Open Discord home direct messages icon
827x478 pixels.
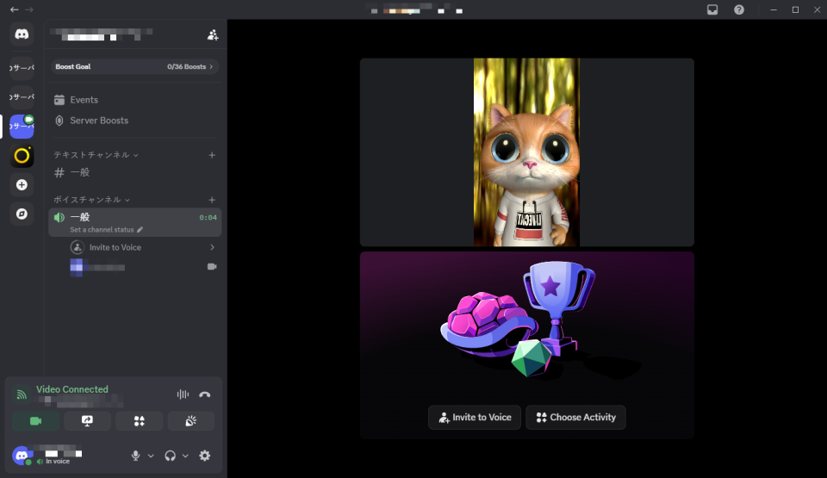[22, 34]
